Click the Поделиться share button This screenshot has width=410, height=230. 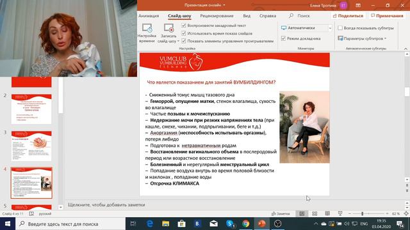click(x=348, y=15)
